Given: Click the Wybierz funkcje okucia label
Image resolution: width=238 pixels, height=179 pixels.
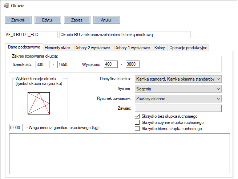Looking at the screenshot, I should click(x=39, y=81).
